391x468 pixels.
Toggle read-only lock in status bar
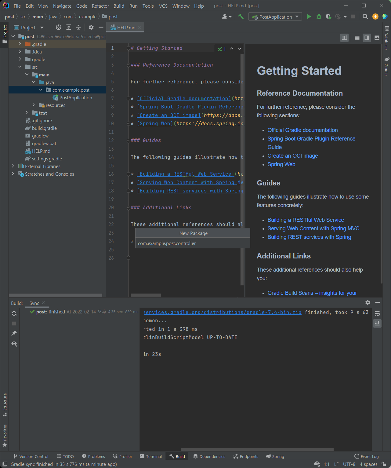(384, 464)
